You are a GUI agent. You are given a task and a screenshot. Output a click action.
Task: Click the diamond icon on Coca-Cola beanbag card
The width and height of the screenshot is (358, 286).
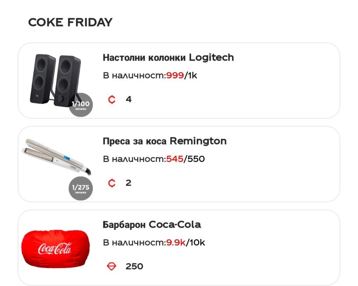112,267
